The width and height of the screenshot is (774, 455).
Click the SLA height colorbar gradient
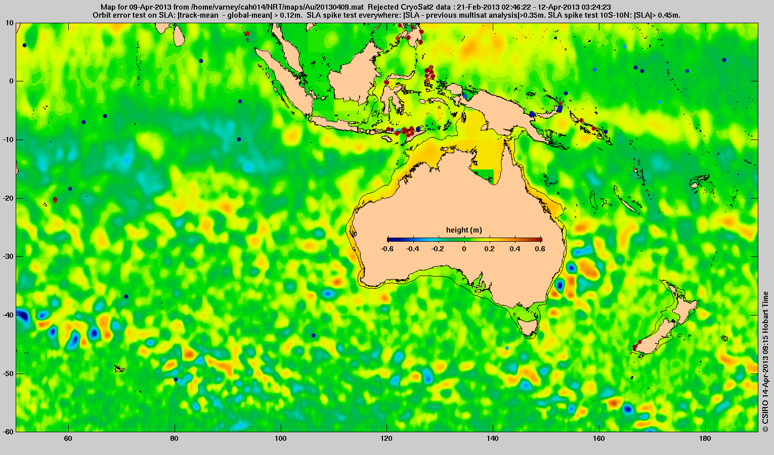464,239
